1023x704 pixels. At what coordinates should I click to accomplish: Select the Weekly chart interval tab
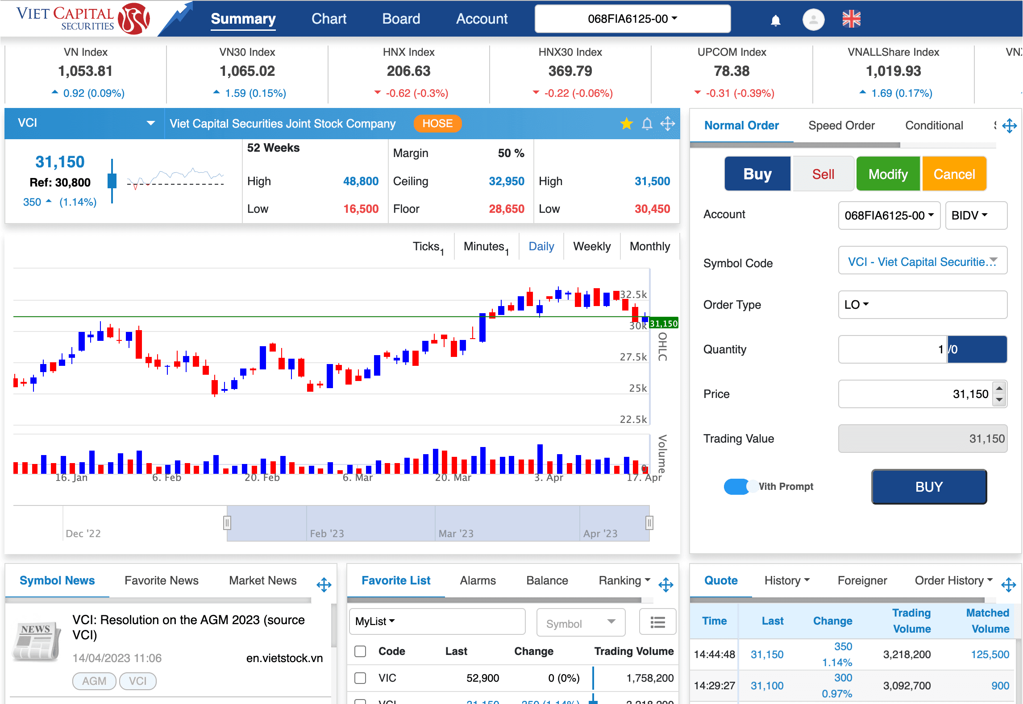(x=591, y=246)
